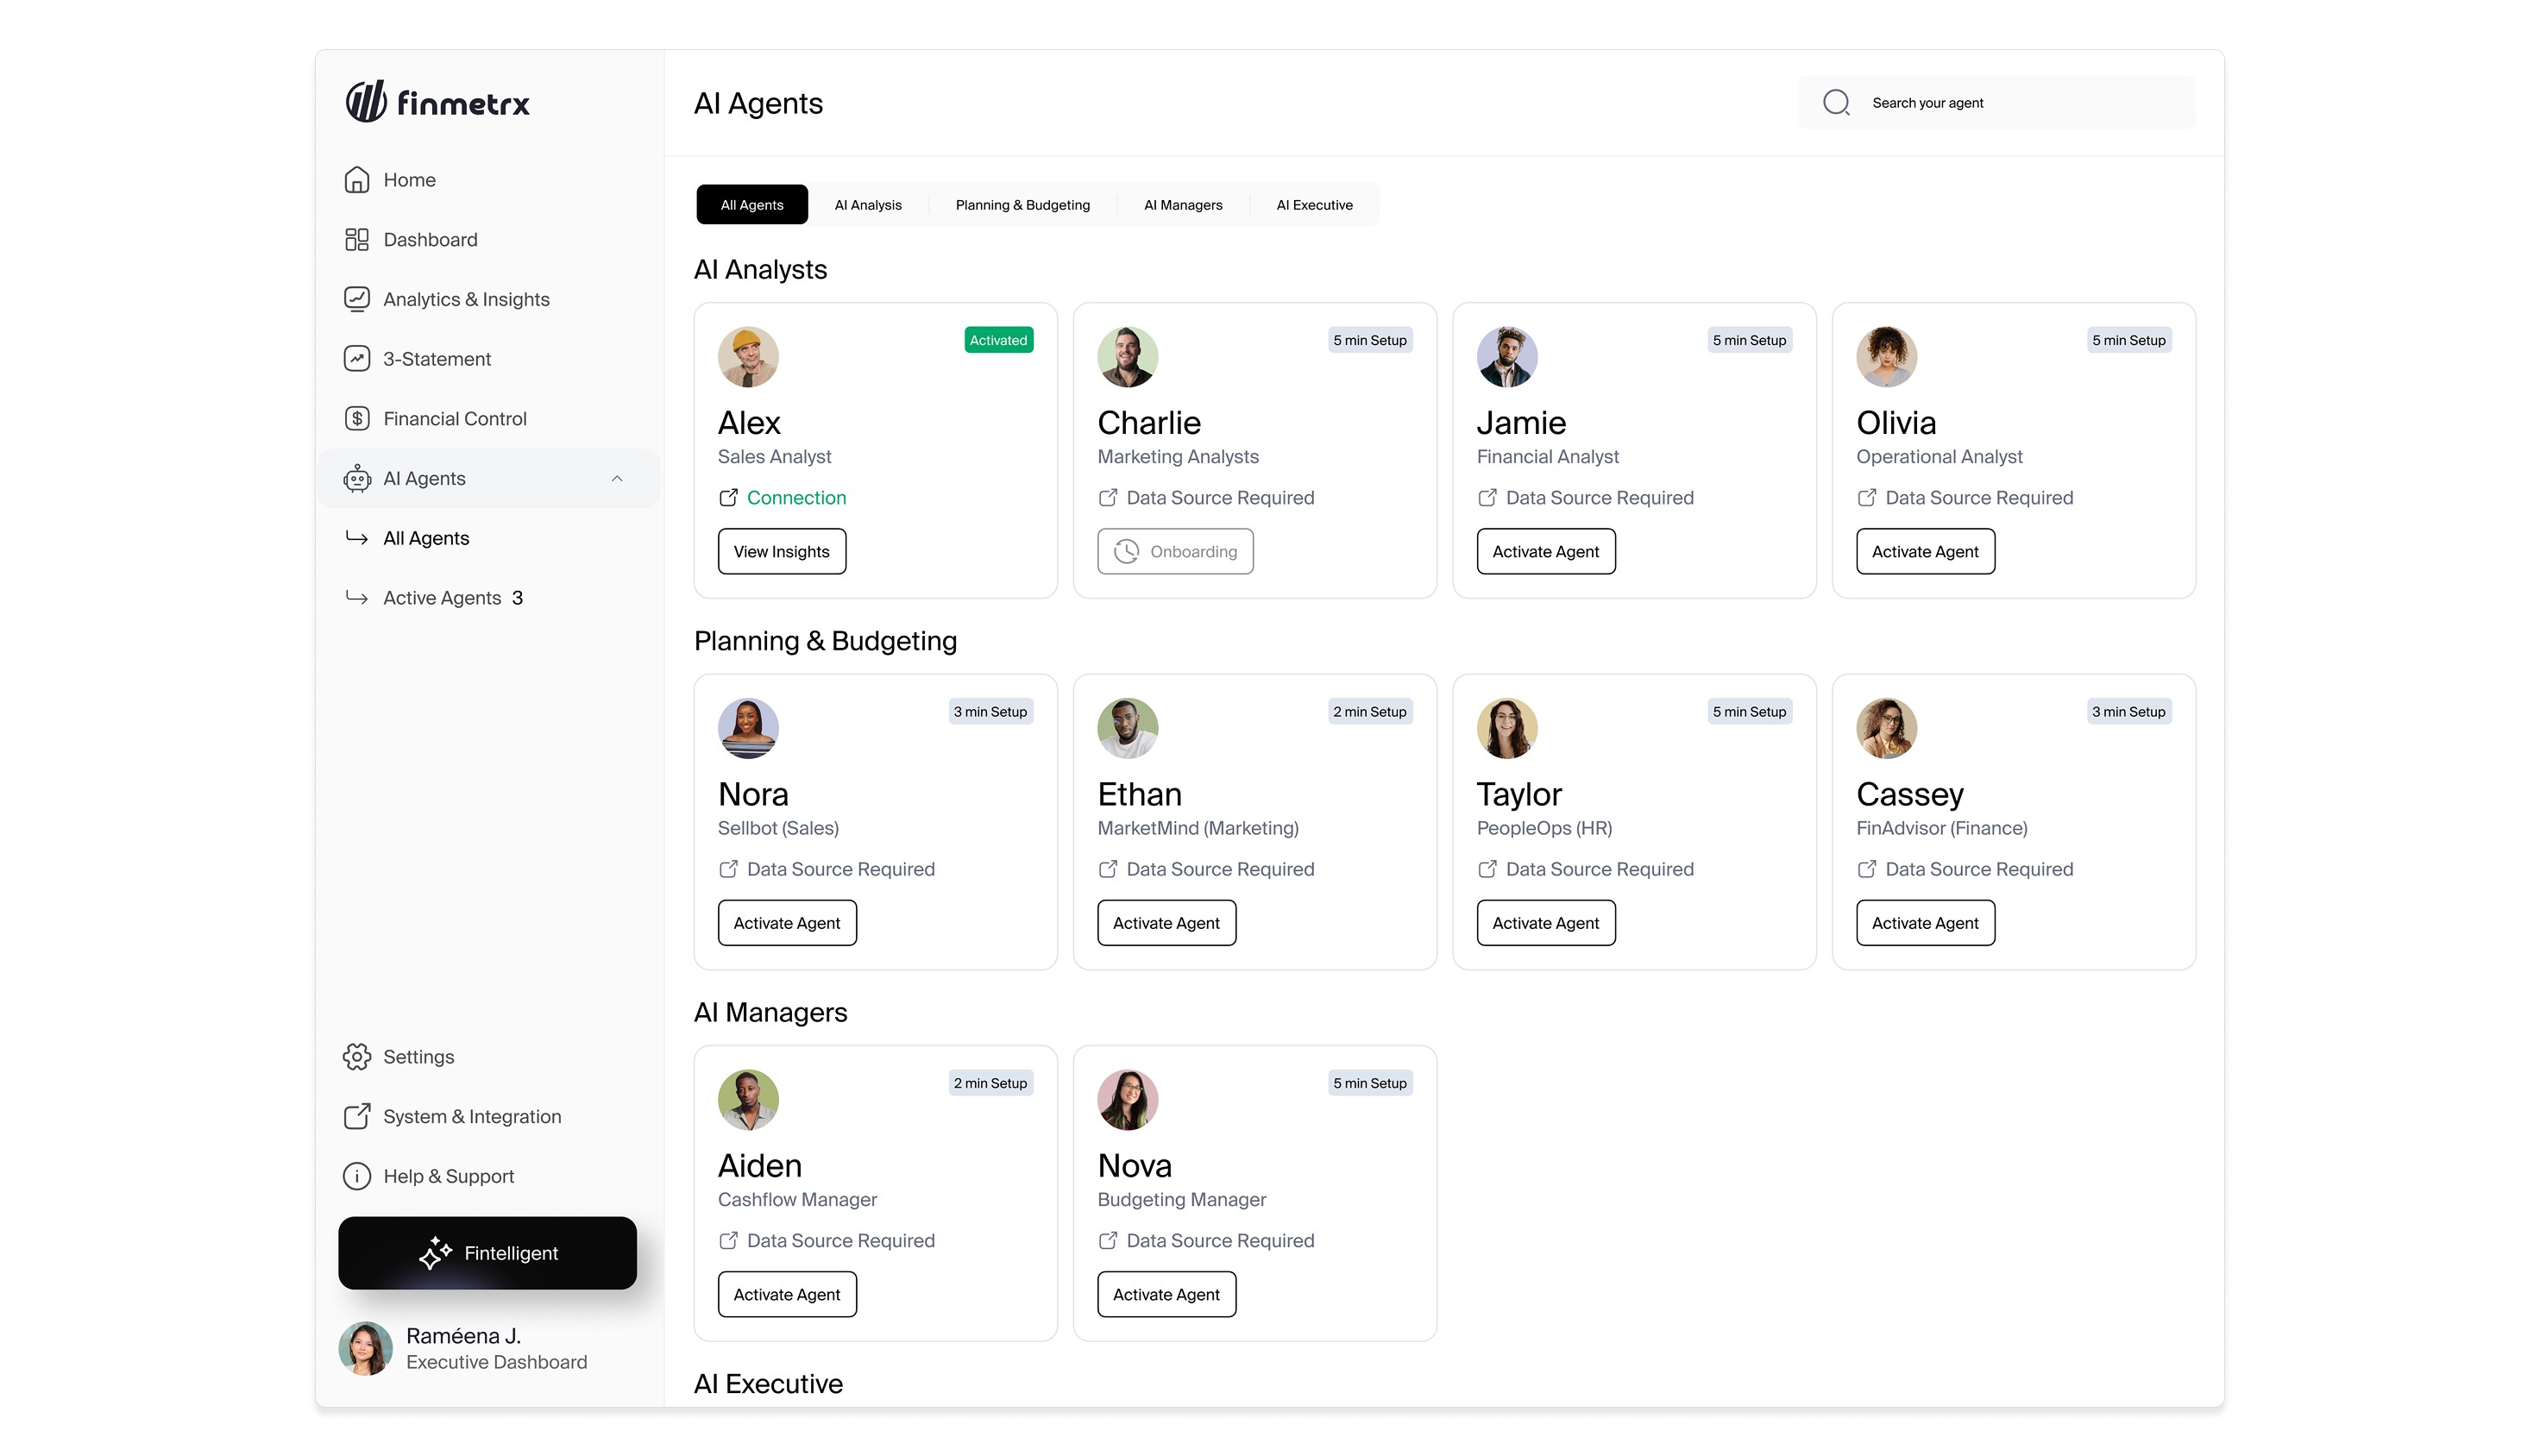Focus the Search your agent field
Viewport: 2540px width, 1456px height.
point(2020,103)
